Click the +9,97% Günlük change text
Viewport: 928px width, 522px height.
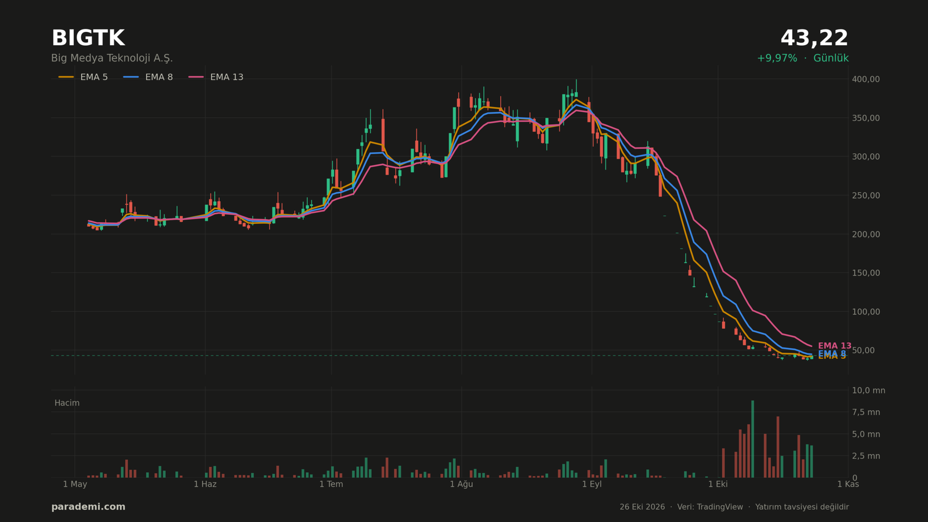tap(803, 59)
